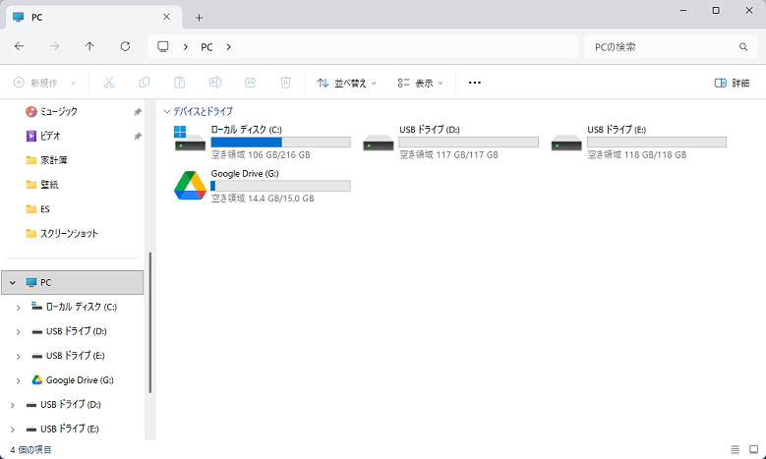766x459 pixels.
Task: Open ローカル ディスク (C:) drive icon in main pane
Action: pos(190,139)
